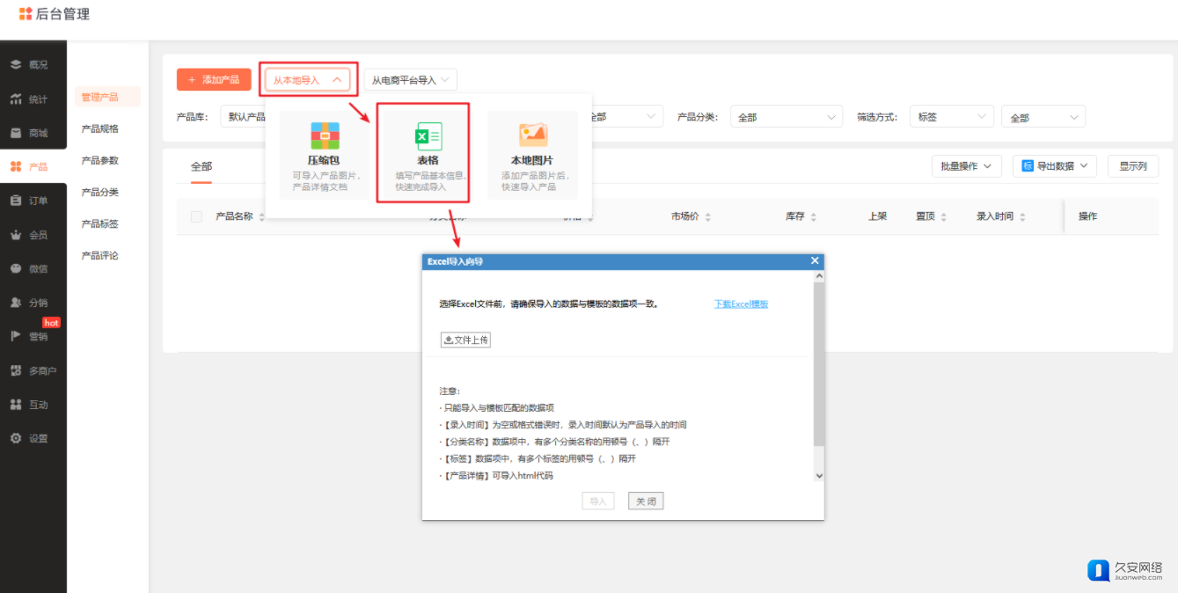This screenshot has height=593, width=1178.
Task: Choose the 本地图片 local image import icon
Action: pyautogui.click(x=532, y=135)
